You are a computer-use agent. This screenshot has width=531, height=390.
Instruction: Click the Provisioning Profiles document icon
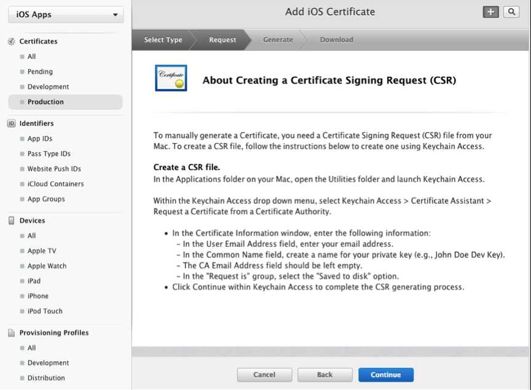click(x=11, y=333)
